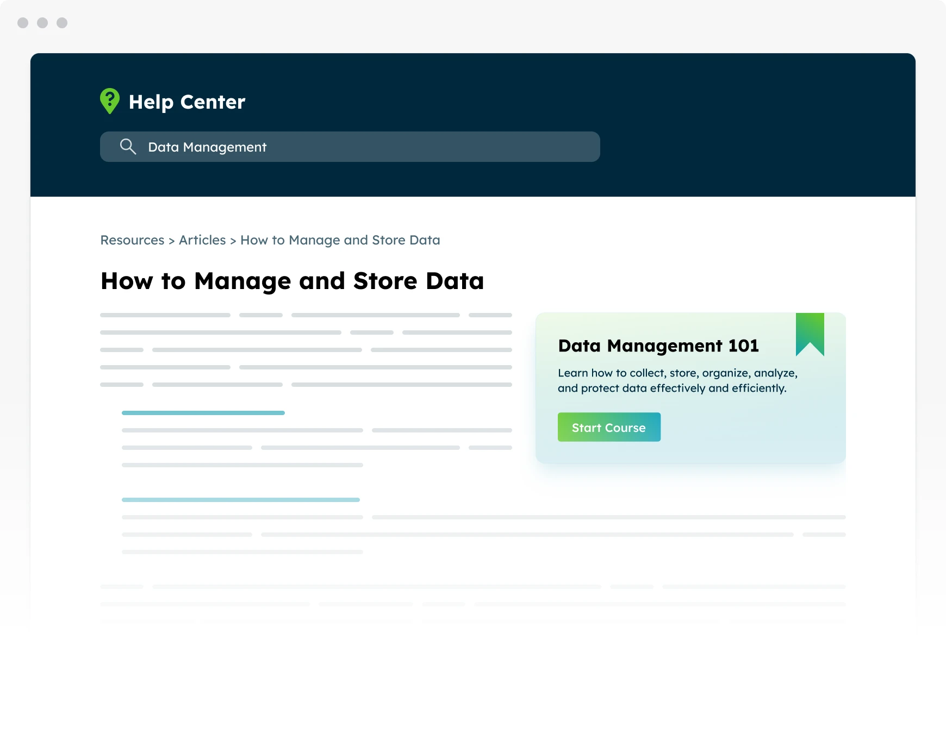Viewport: 946px width, 740px height.
Task: Click the course description text on the card
Action: (677, 380)
